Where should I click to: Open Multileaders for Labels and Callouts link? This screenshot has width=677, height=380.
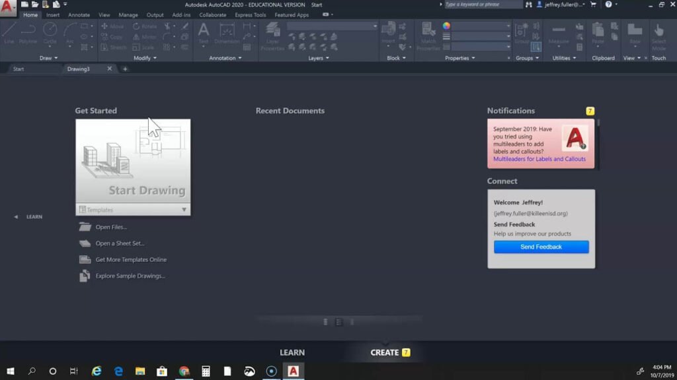tap(539, 159)
